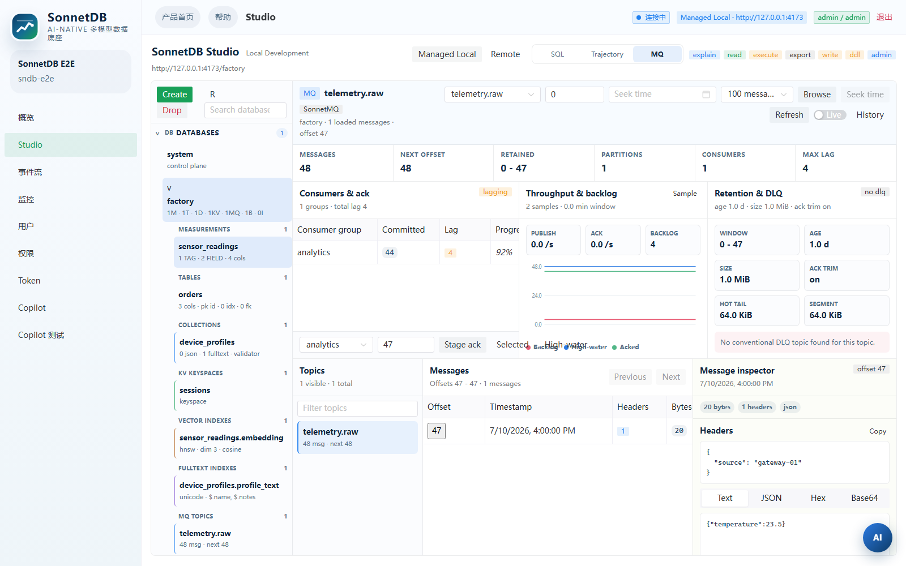Open 用户 in the sidebar
This screenshot has height=566, width=906.
point(71,226)
